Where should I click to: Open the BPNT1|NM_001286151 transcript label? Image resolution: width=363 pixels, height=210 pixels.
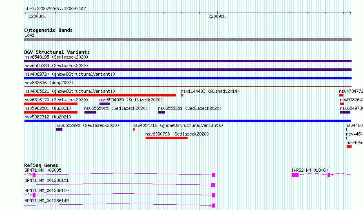click(46, 180)
